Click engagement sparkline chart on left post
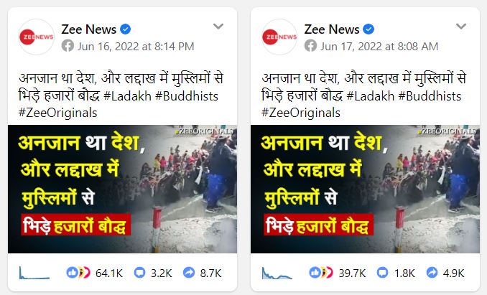Viewport: 487px width, 295px height. click(34, 273)
